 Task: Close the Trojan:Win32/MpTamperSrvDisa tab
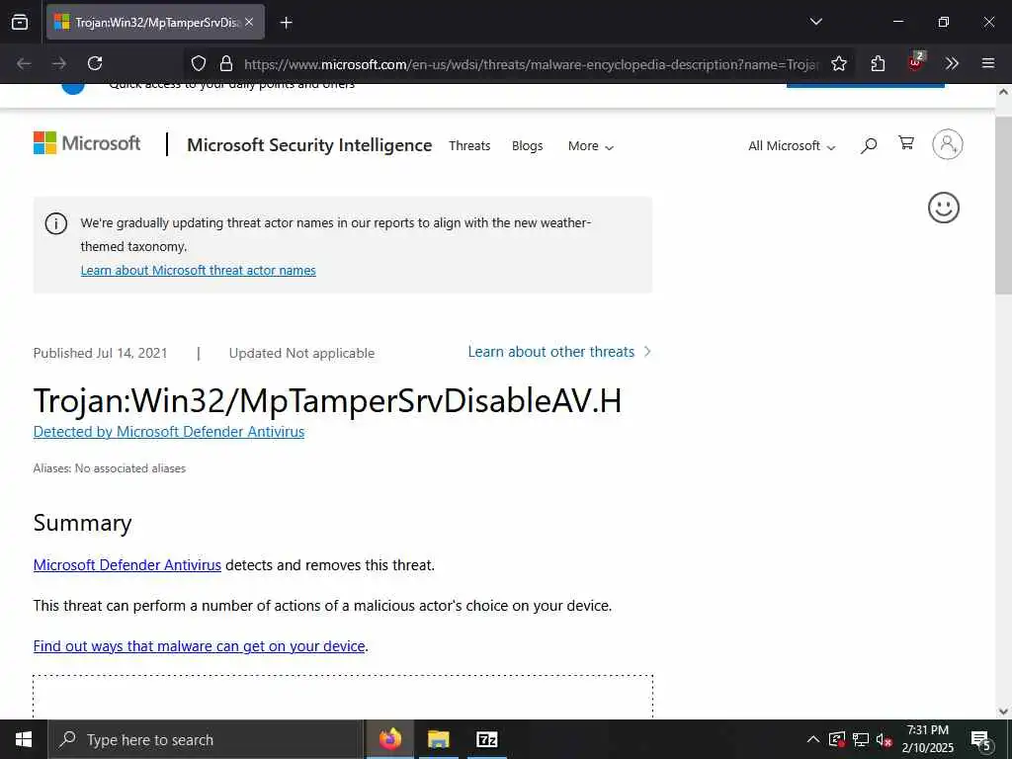pyautogui.click(x=249, y=22)
